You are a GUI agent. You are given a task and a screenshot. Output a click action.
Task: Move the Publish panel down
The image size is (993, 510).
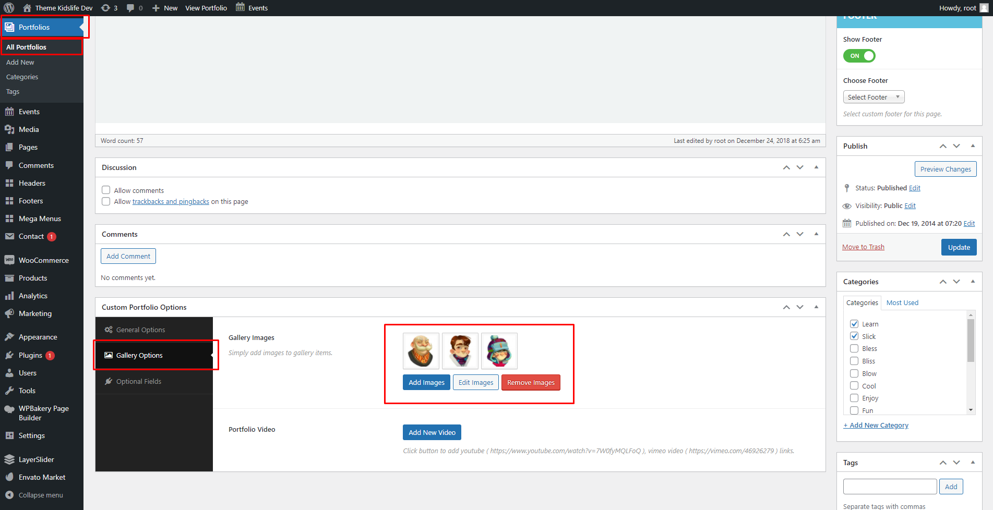[956, 146]
